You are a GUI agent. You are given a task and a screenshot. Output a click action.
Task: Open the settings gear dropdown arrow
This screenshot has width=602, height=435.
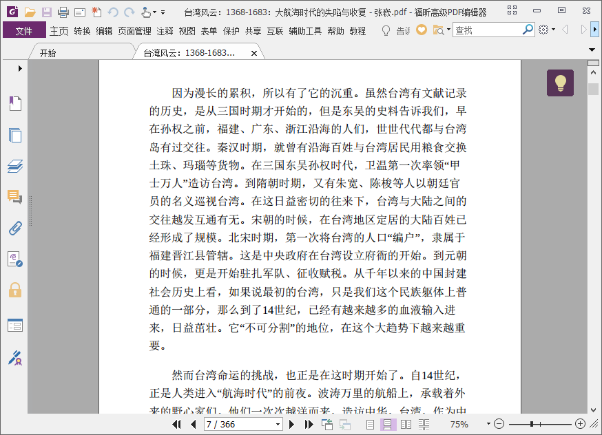pos(553,29)
